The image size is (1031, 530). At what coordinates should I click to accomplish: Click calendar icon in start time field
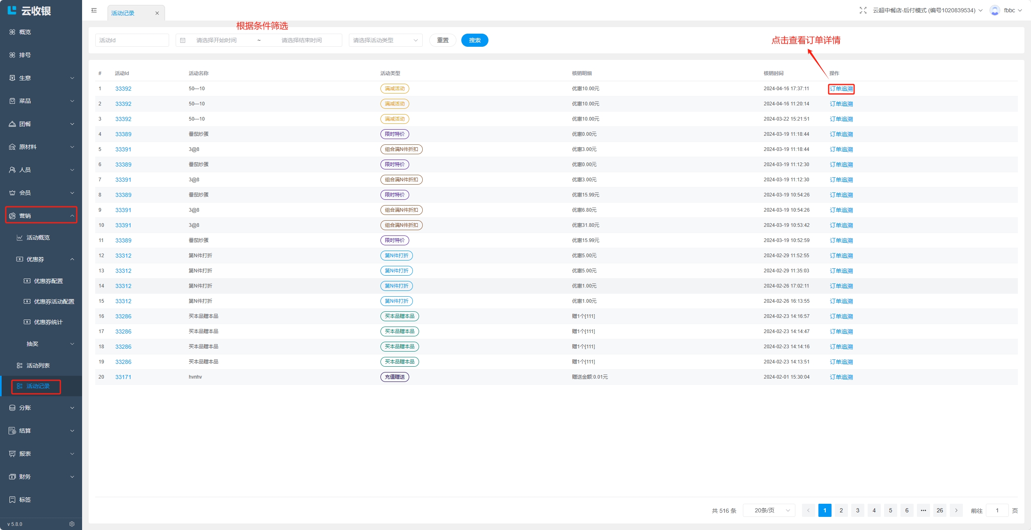point(183,40)
